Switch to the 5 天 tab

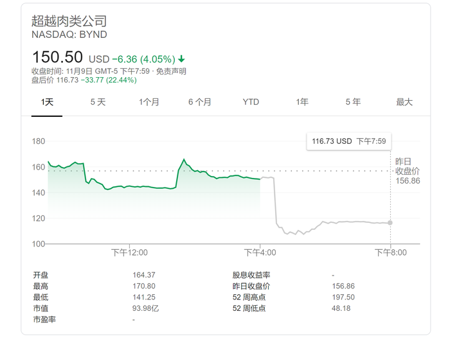point(98,102)
